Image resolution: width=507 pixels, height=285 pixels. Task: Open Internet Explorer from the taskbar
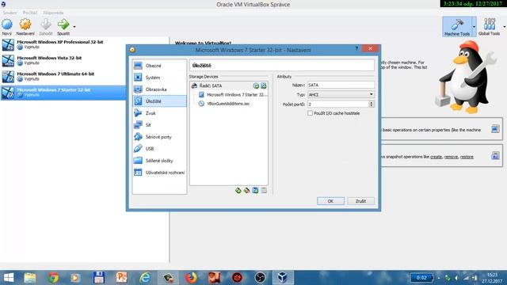tap(145, 278)
